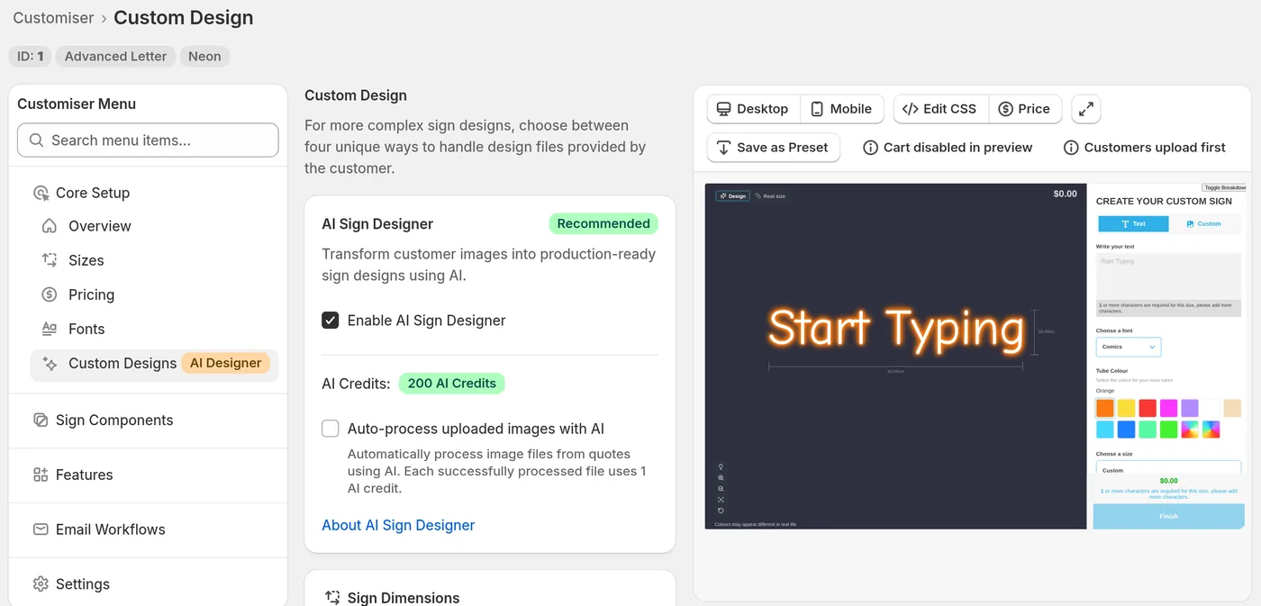The image size is (1261, 606).
Task: Select the Real size tab on the canvas
Action: [x=771, y=195]
